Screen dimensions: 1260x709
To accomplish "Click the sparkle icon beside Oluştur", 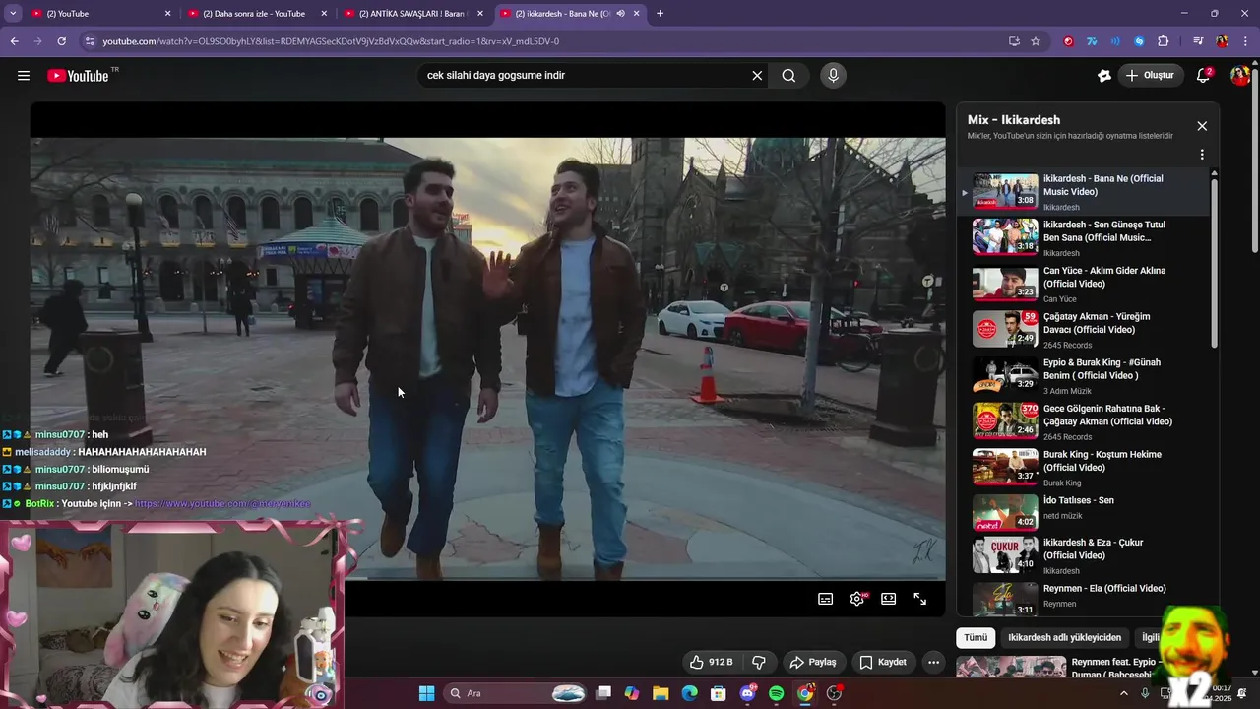I will pyautogui.click(x=1104, y=75).
